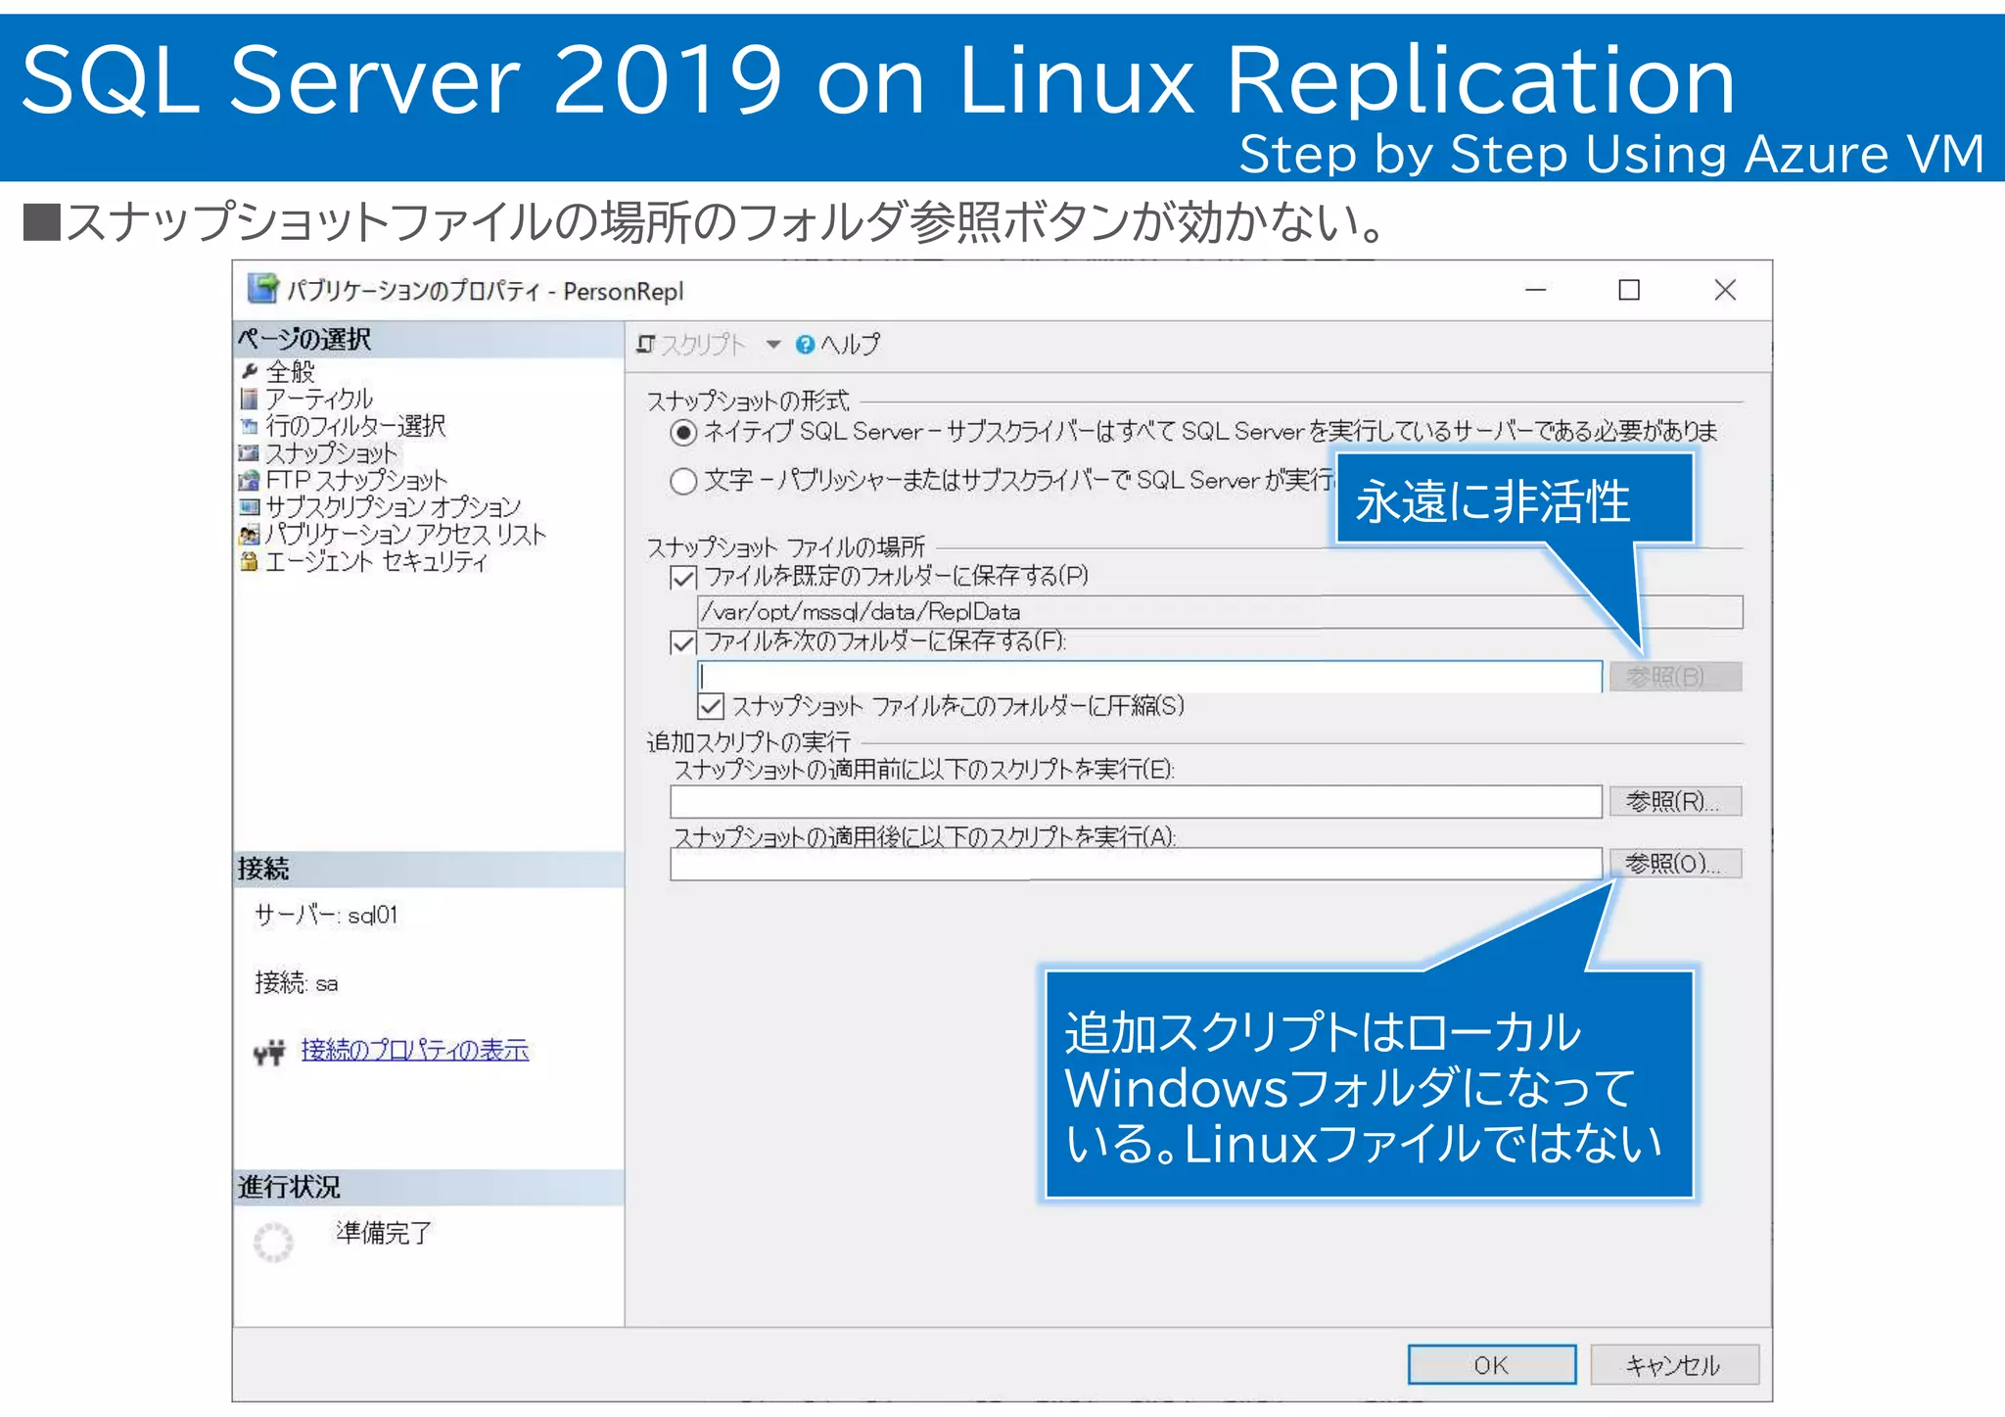
Task: Toggle ファイルを既定のフォルダーに保存する checkbox
Action: pos(683,577)
